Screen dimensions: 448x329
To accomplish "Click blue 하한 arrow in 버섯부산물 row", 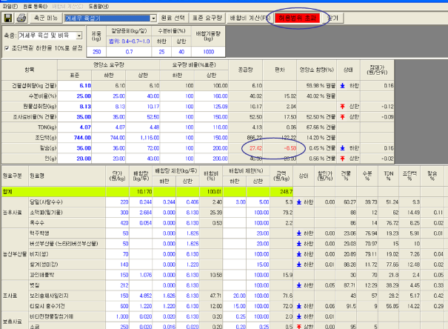I will coord(299,244).
